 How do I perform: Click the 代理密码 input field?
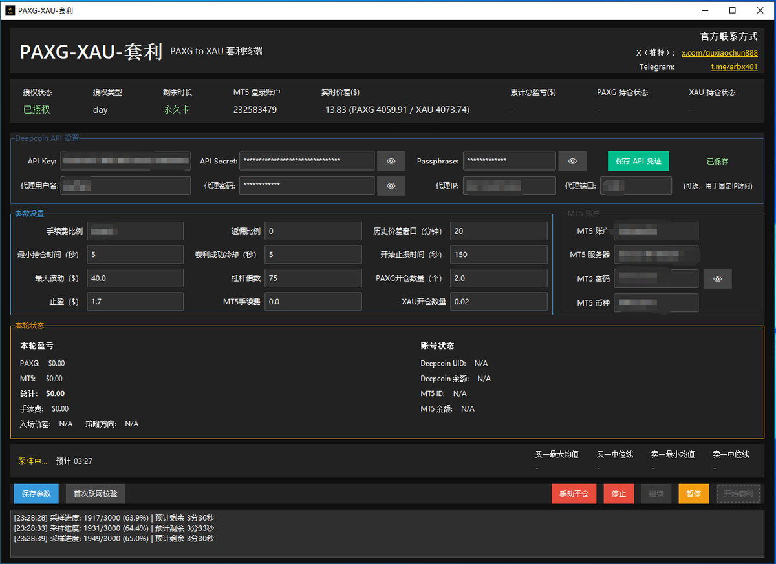[307, 185]
